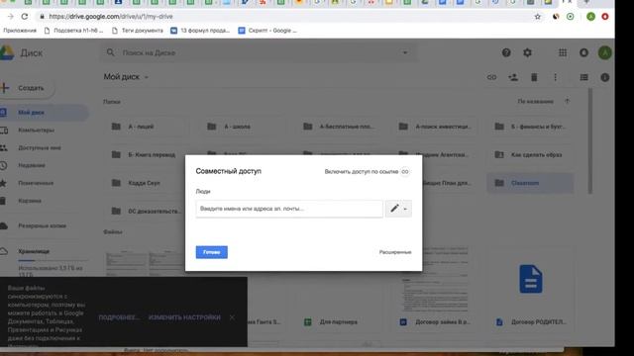Open Drive settings gear icon
634x356 pixels.
tap(527, 52)
